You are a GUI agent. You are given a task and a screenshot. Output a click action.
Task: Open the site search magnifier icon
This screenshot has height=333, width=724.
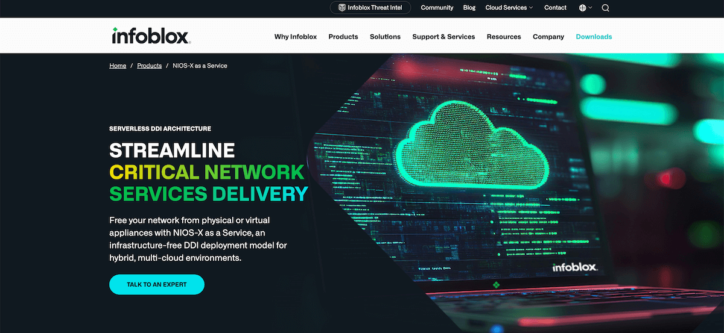point(605,8)
